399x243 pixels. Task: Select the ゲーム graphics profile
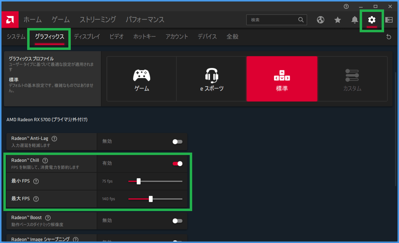point(142,79)
